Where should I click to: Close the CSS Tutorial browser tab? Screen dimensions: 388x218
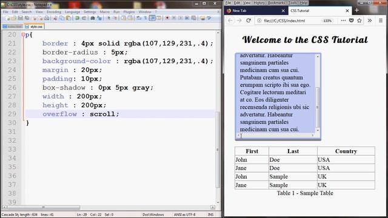coord(347,11)
